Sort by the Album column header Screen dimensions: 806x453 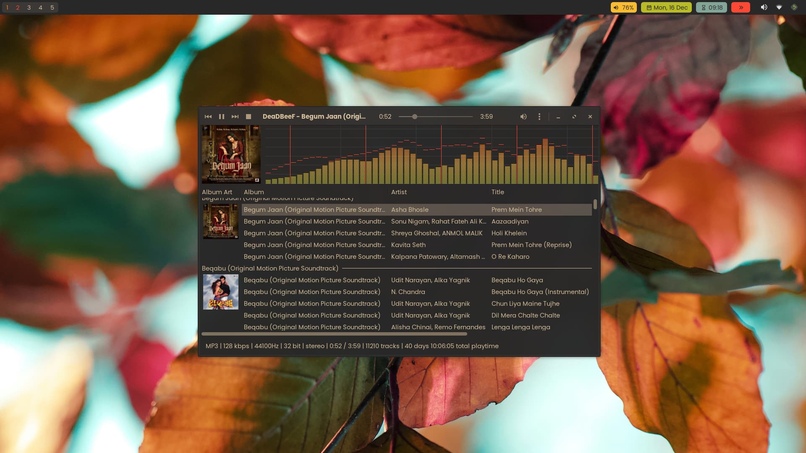point(254,192)
